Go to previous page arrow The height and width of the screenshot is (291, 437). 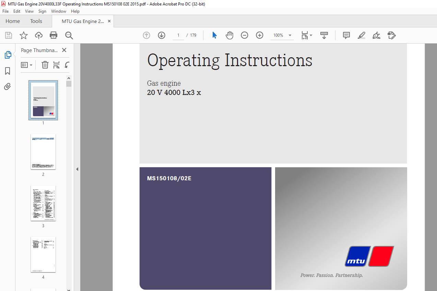[x=146, y=35]
